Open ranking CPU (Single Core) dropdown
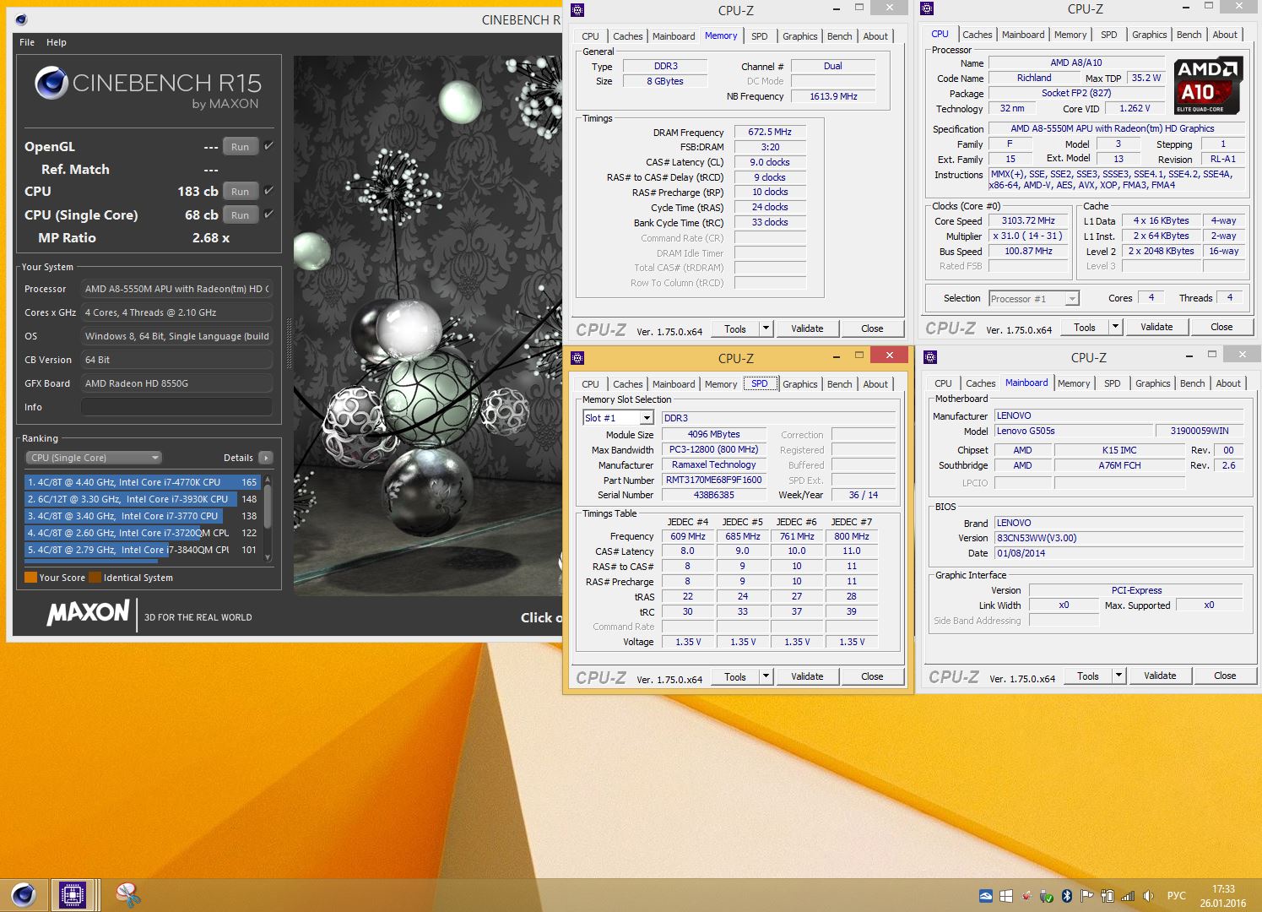 pyautogui.click(x=94, y=458)
